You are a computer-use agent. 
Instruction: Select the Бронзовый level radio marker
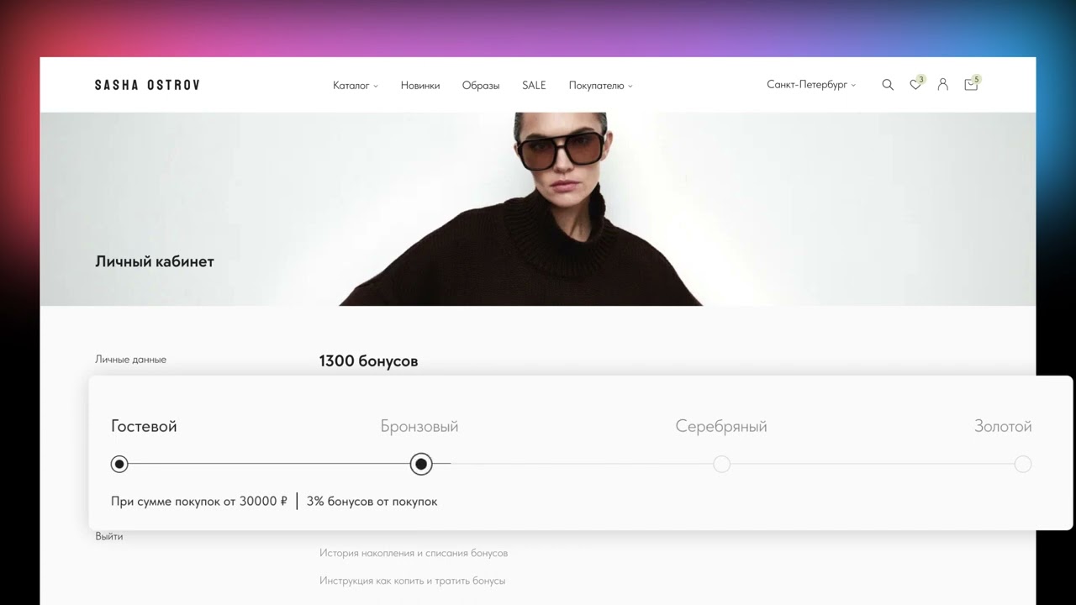(x=421, y=464)
